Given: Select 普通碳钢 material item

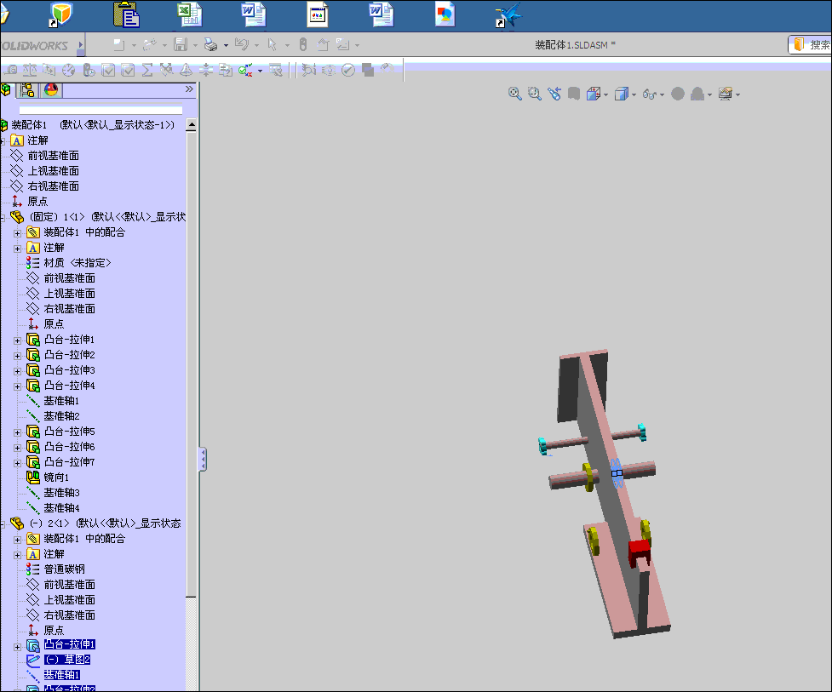Looking at the screenshot, I should point(64,569).
